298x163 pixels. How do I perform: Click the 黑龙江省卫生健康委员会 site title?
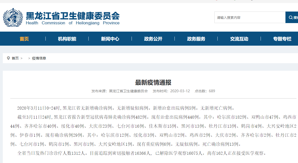(73, 16)
